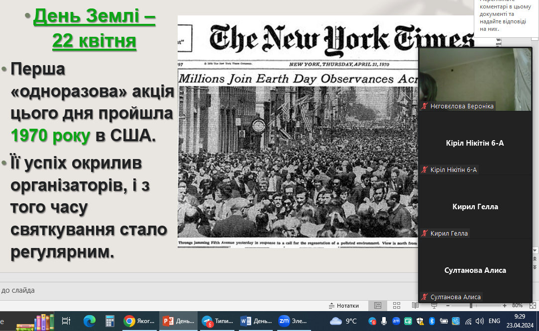Switch input language via ENG indicator
This screenshot has width=539, height=331.
pyautogui.click(x=494, y=321)
